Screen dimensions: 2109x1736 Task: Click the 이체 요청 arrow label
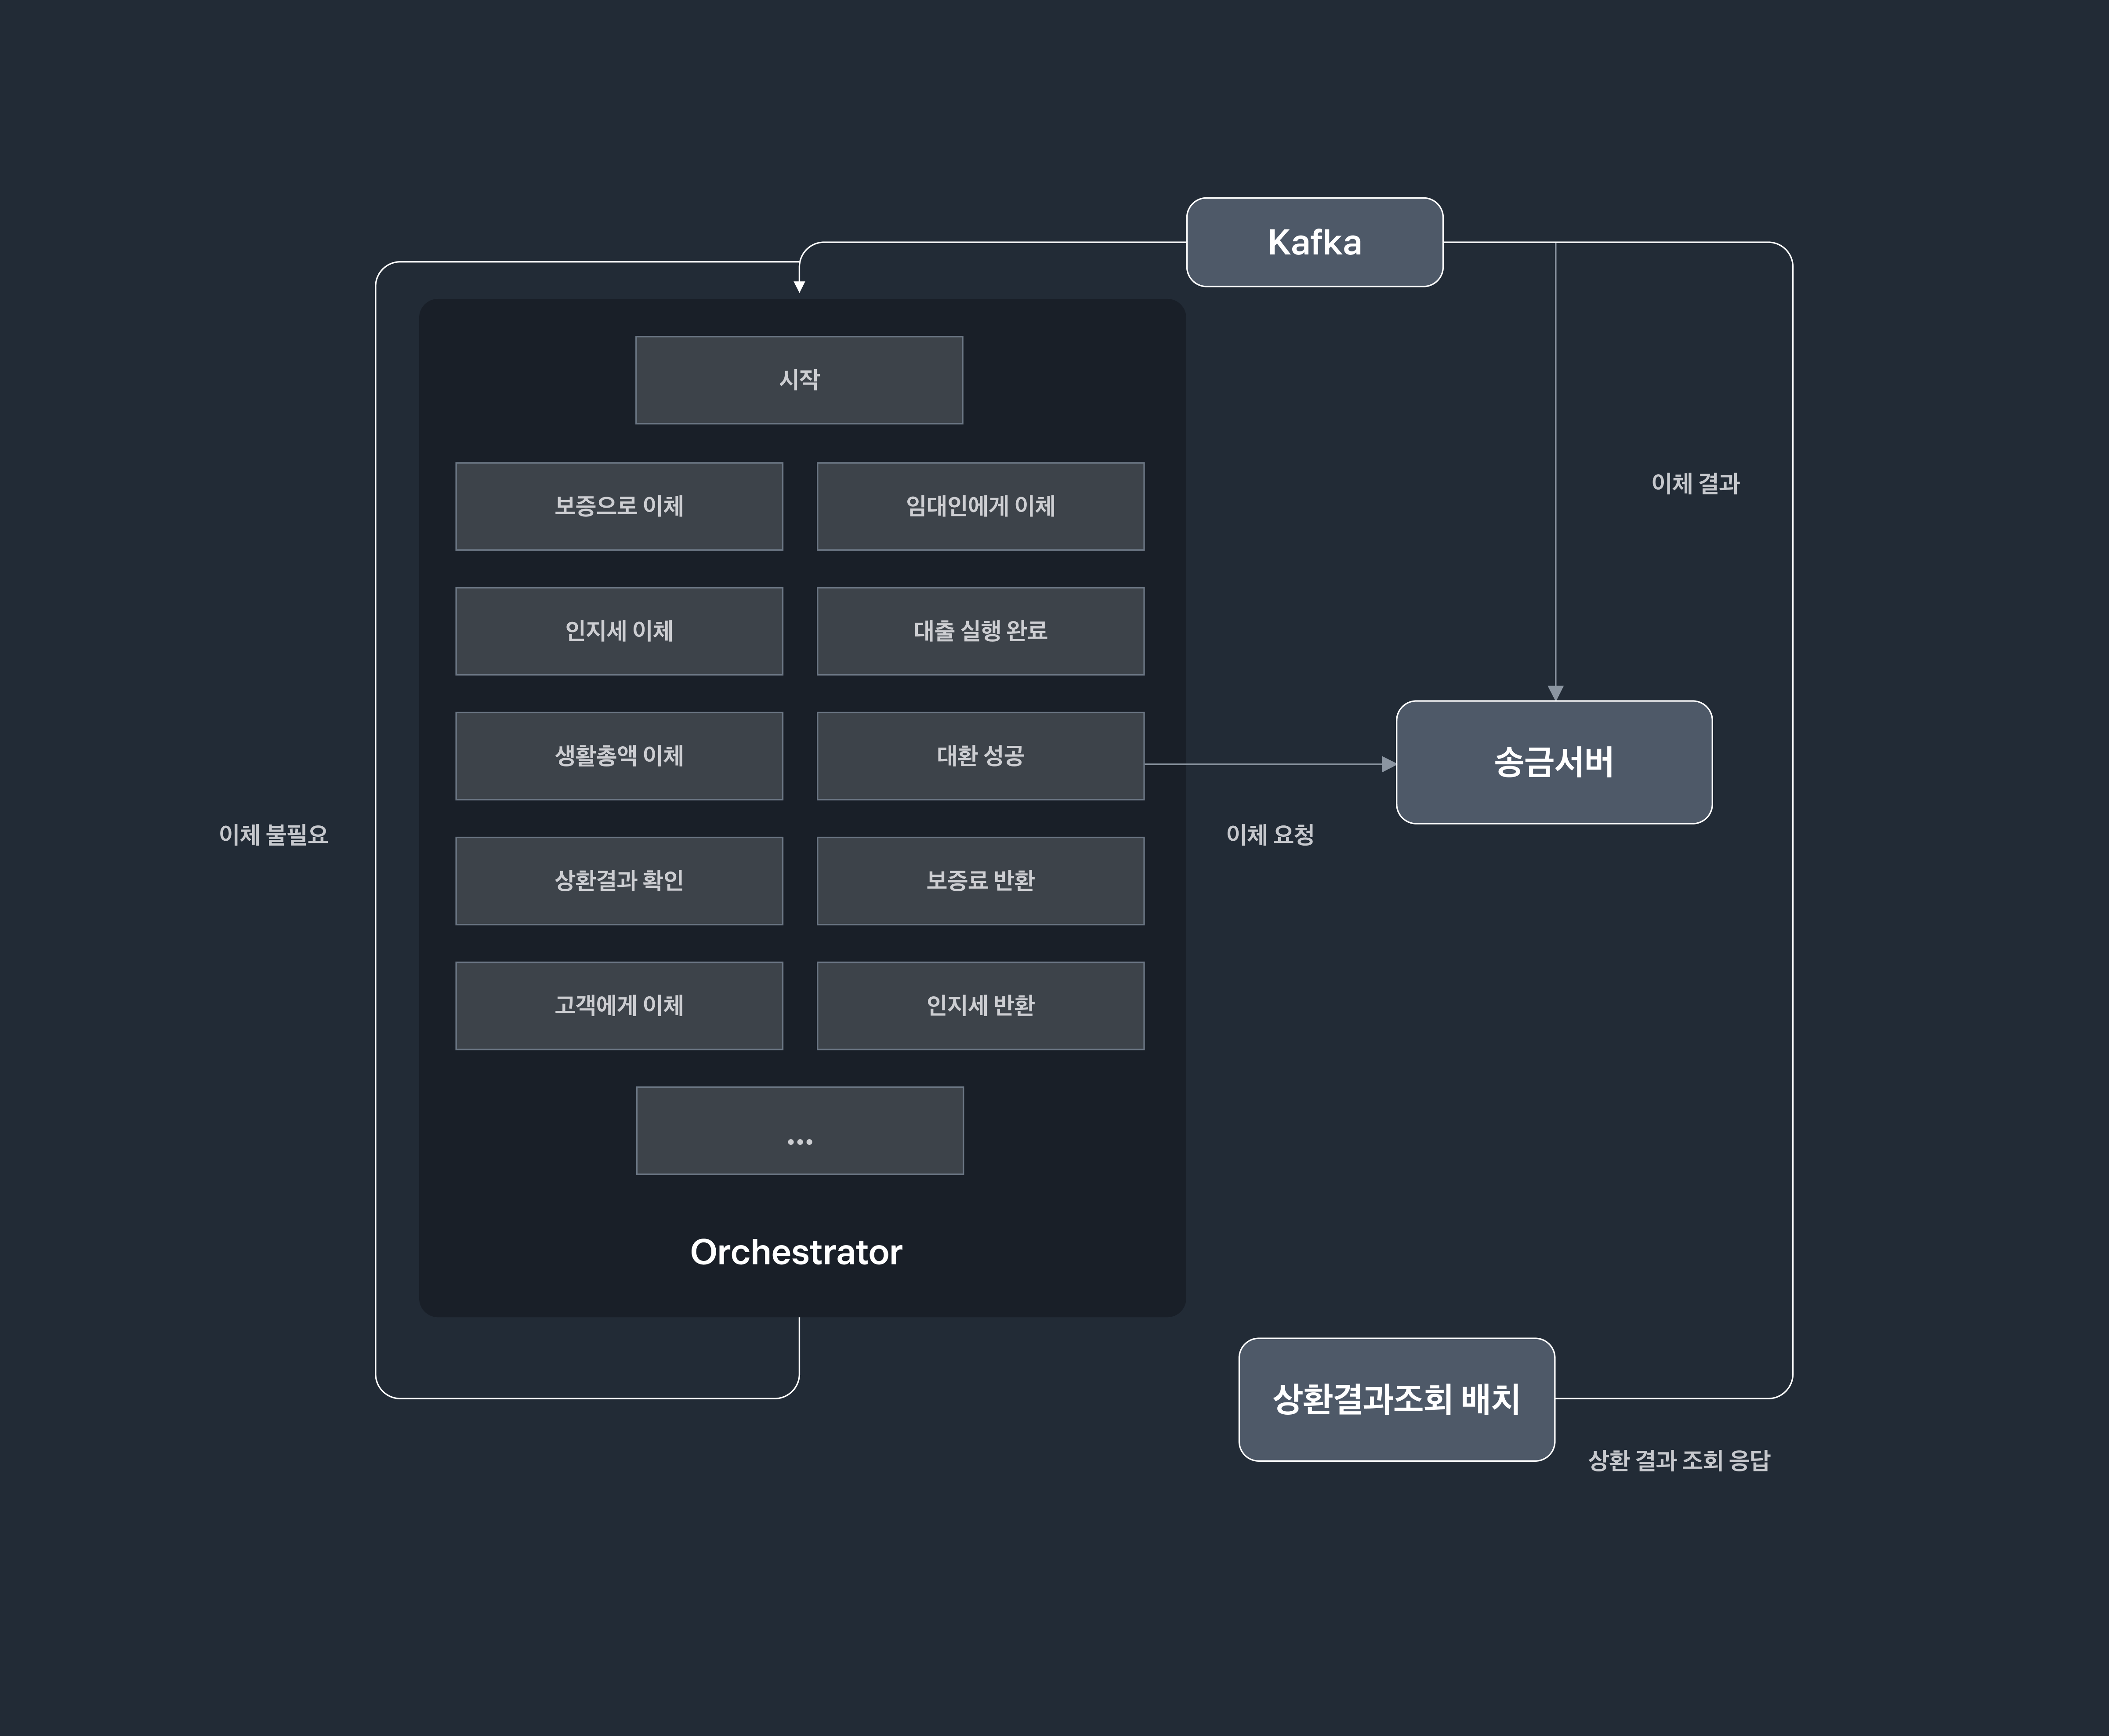coord(1269,835)
